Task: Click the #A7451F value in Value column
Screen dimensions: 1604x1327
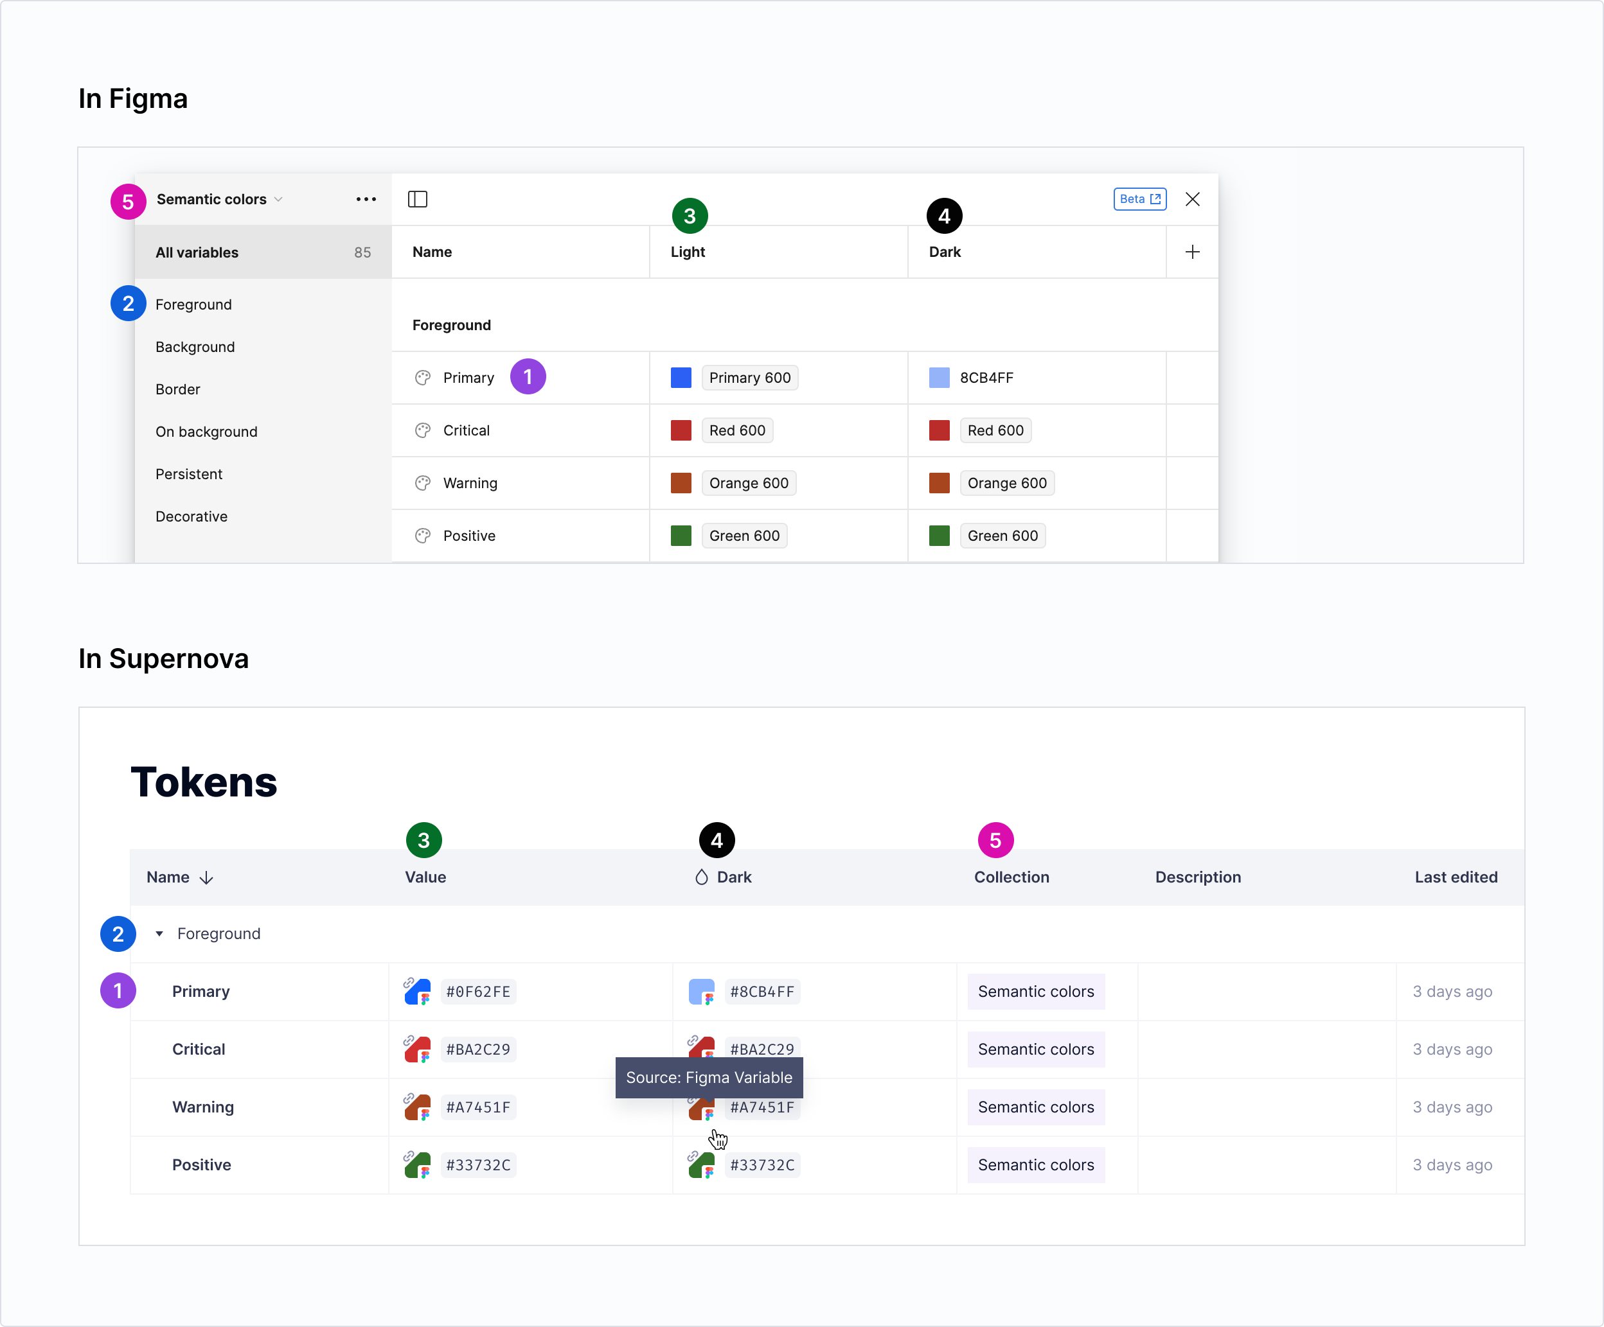Action: [x=478, y=1107]
